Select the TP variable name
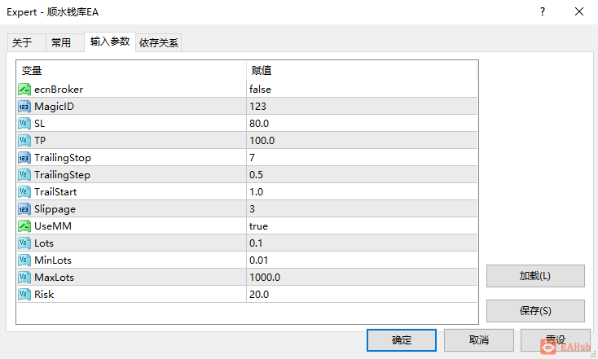The image size is (598, 359). [40, 141]
